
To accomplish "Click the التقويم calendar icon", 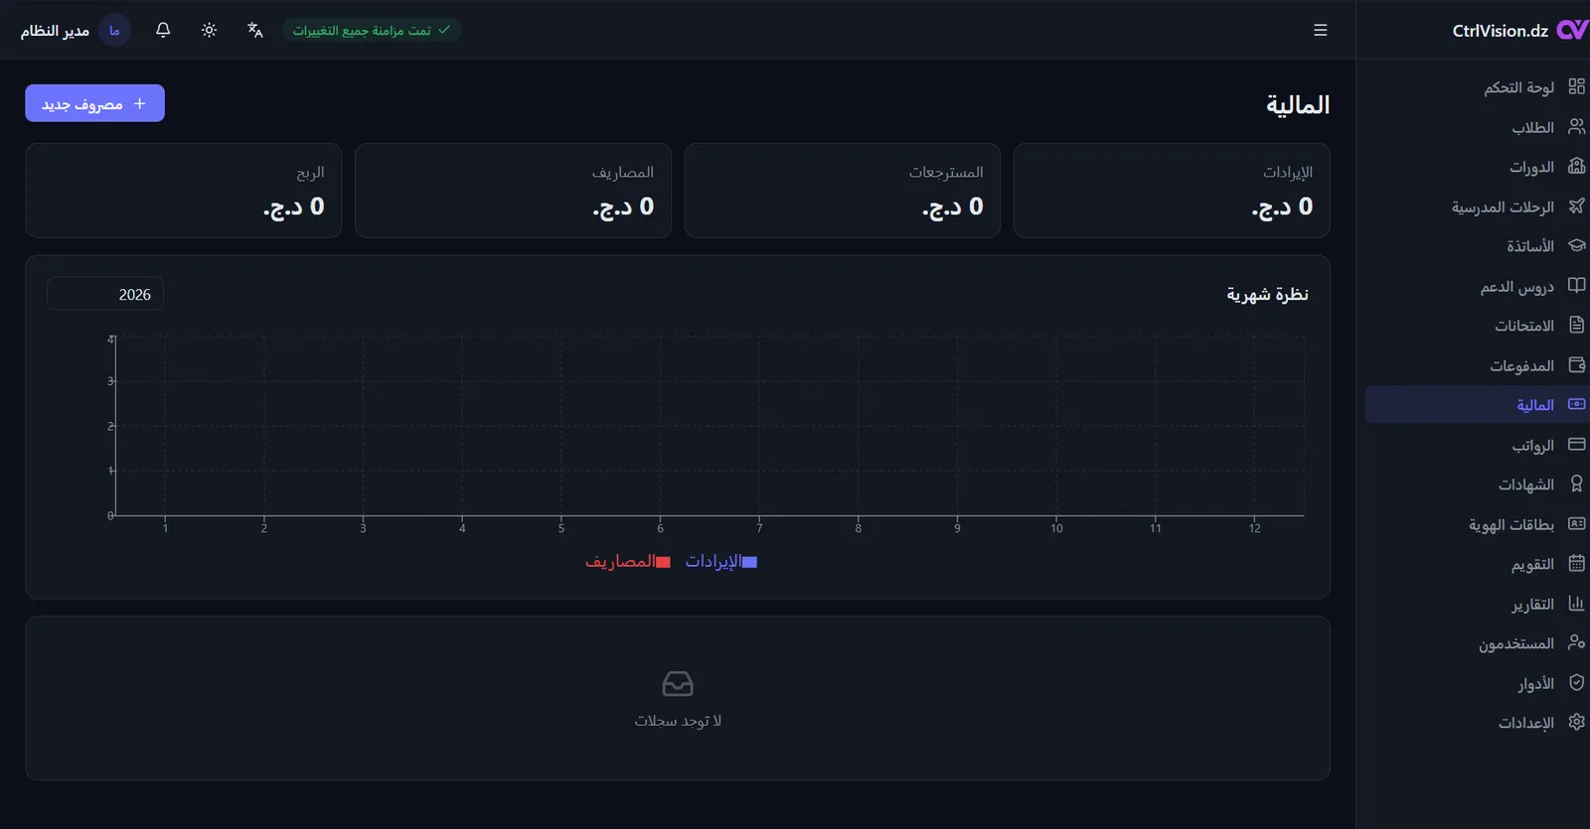I will [x=1576, y=563].
